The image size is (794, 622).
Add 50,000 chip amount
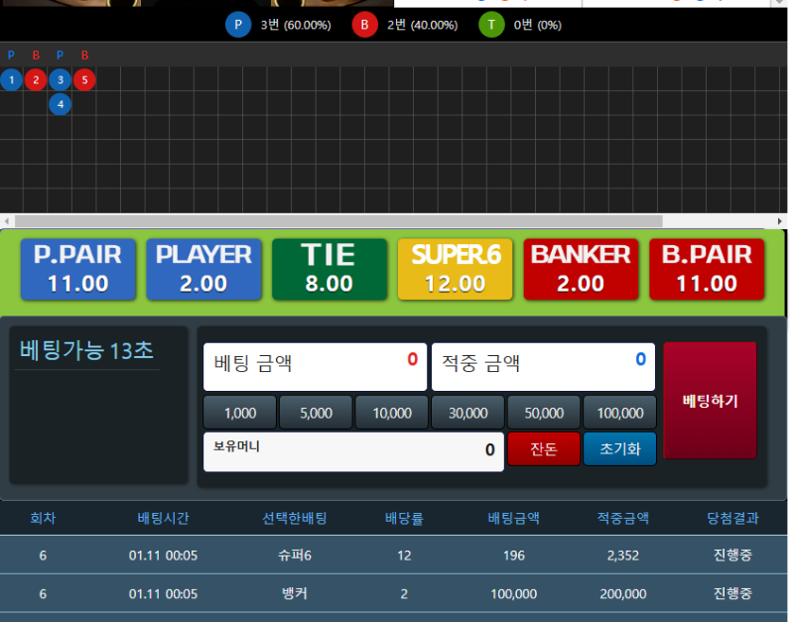(x=544, y=413)
